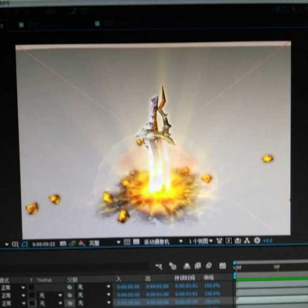The width and height of the screenshot is (308, 308).
Task: Click the green work area bar
Action: click(272, 278)
